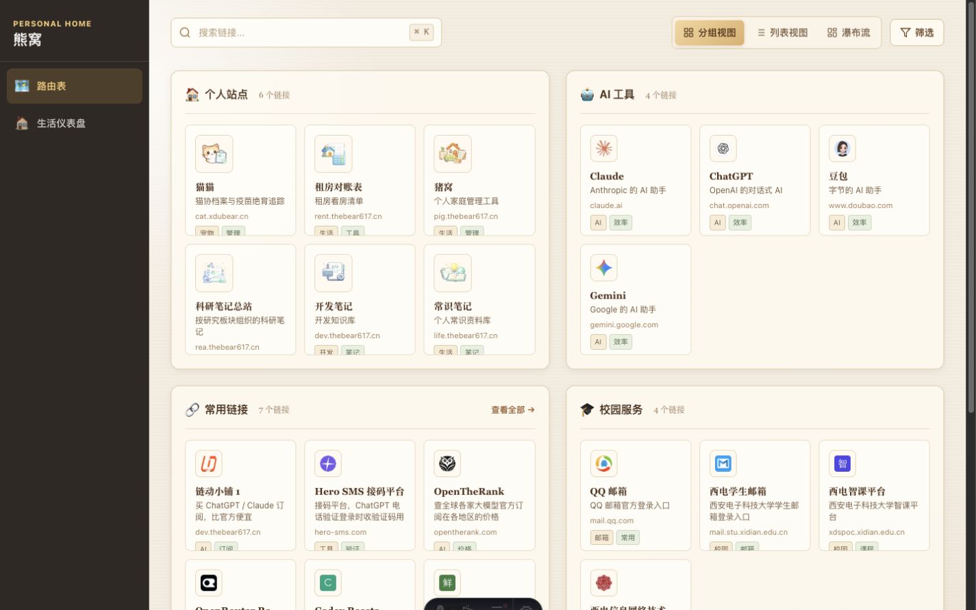
Task: Click the 链动小铺 1 orange logo
Action: click(208, 463)
